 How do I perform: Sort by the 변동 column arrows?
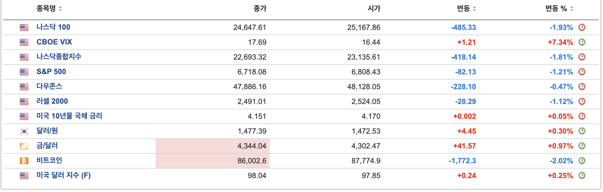[x=475, y=9]
